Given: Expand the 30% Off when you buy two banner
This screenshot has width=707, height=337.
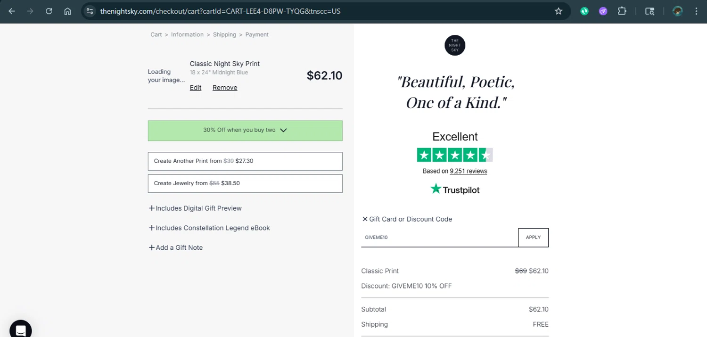Looking at the screenshot, I should (245, 131).
